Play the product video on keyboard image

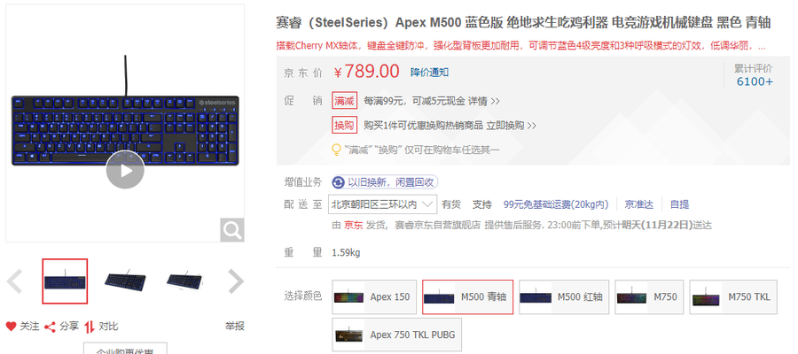tap(125, 170)
